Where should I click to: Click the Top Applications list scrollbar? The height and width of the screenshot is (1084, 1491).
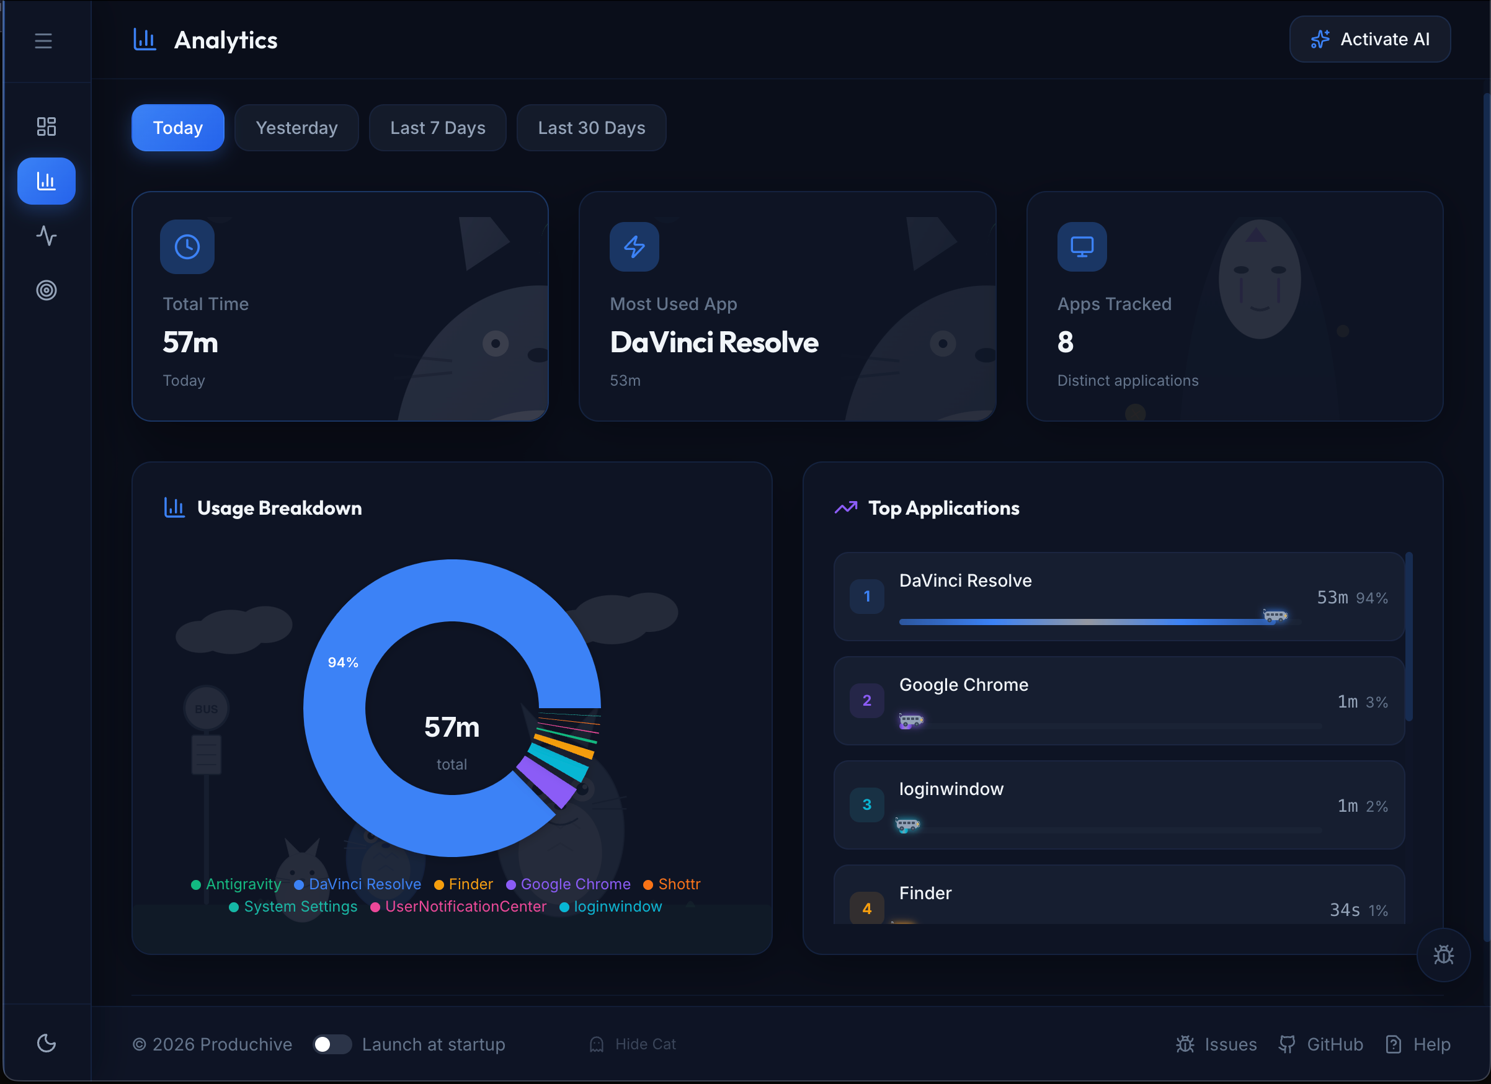click(x=1409, y=638)
